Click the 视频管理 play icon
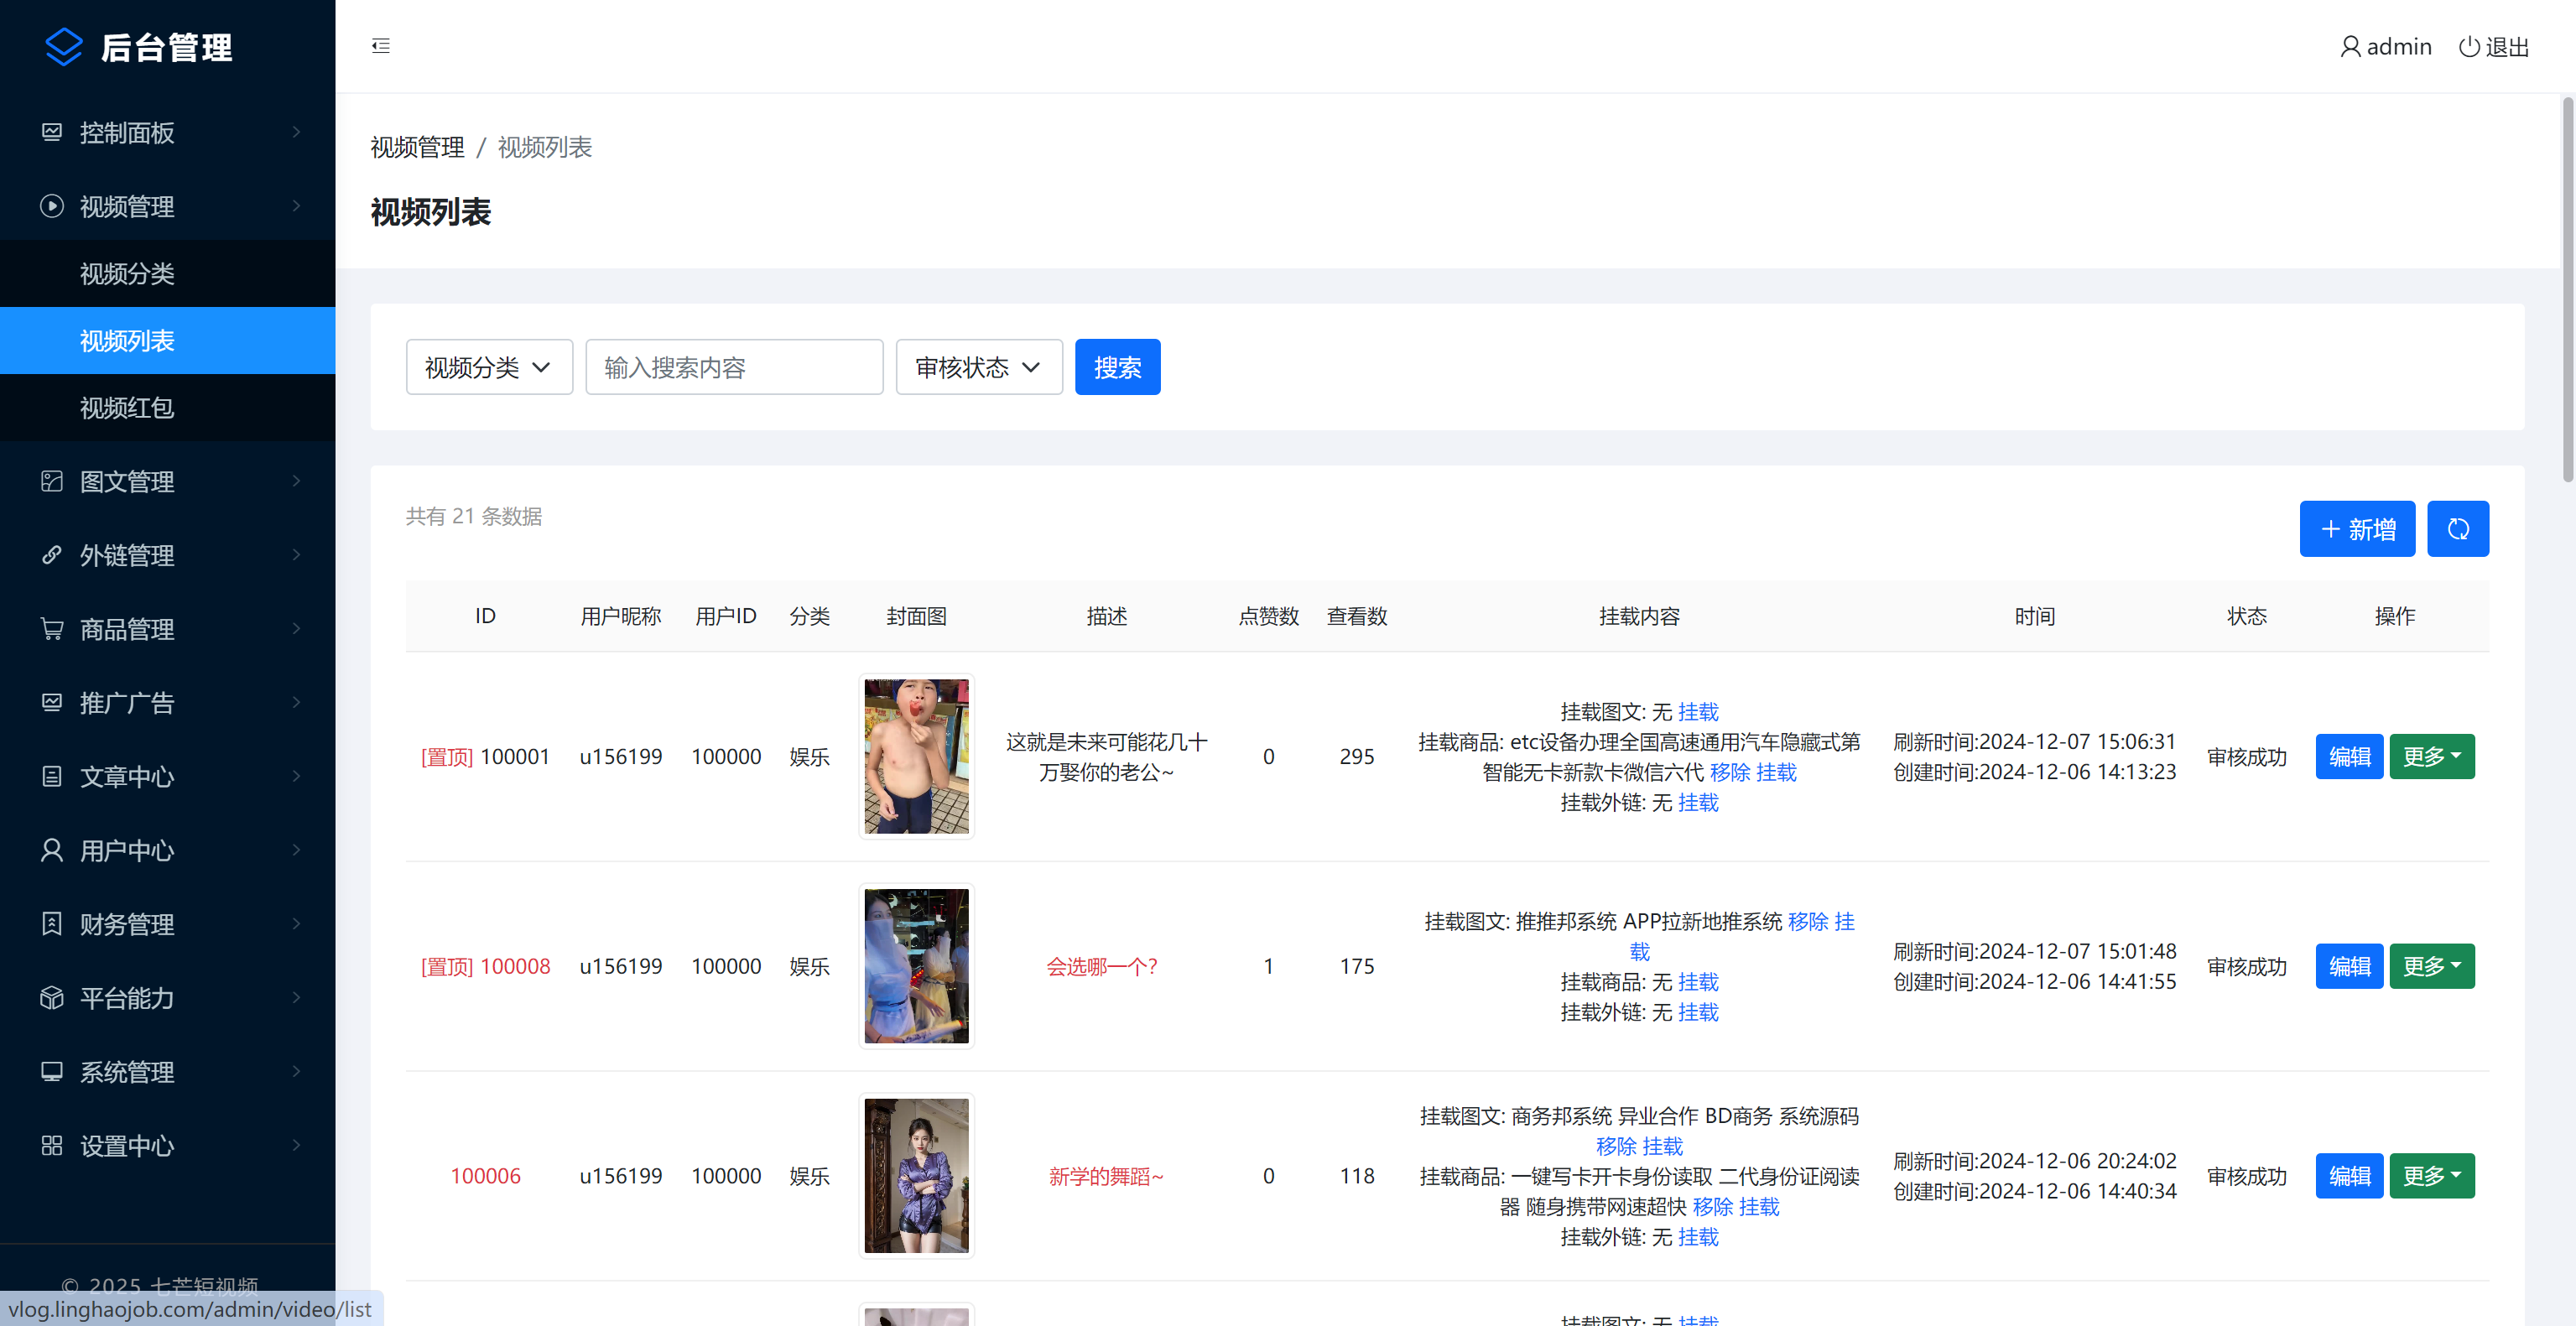This screenshot has width=2576, height=1326. (x=52, y=206)
